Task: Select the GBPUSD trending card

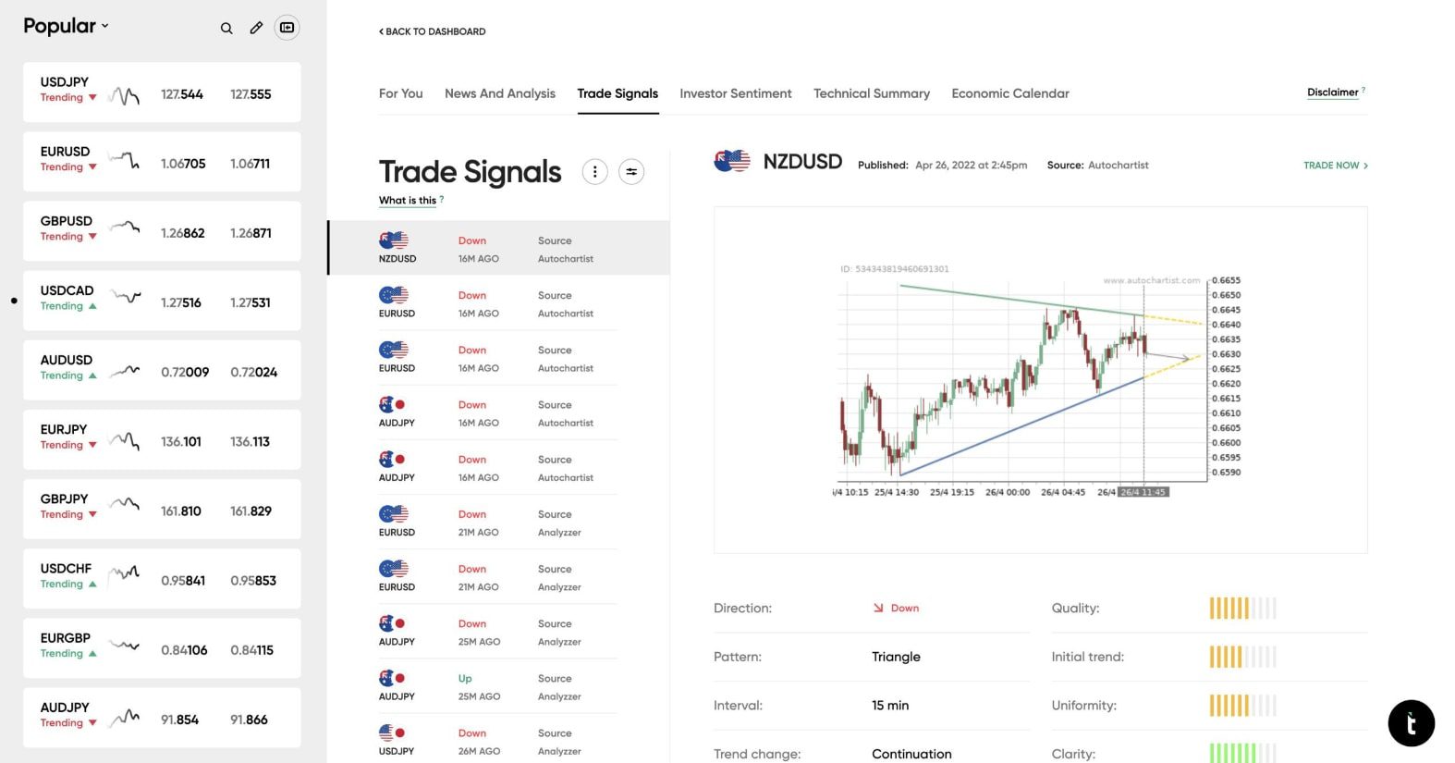Action: 162,231
